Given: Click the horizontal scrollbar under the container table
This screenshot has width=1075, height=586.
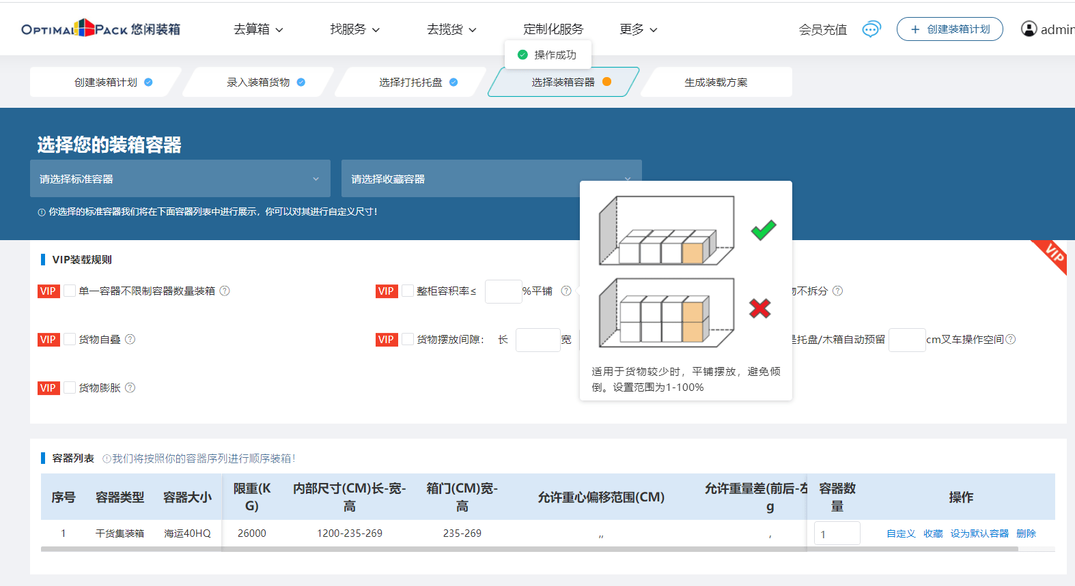Looking at the screenshot, I should coord(529,548).
